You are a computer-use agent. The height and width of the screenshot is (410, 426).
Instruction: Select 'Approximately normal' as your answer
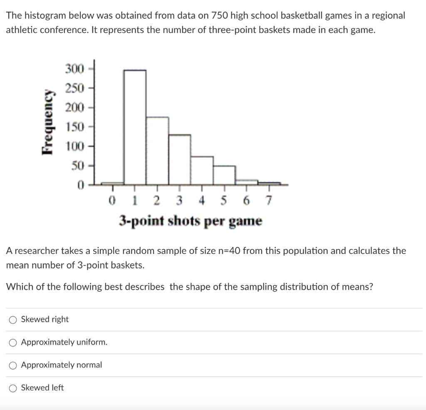[x=13, y=365]
